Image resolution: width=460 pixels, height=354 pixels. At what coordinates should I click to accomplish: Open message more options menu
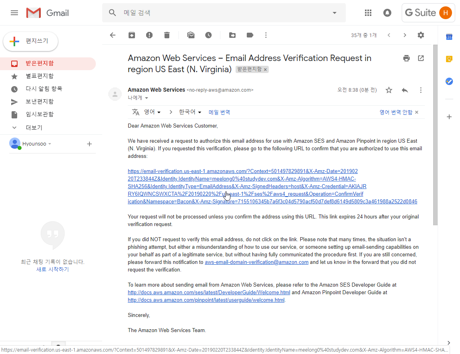[421, 90]
